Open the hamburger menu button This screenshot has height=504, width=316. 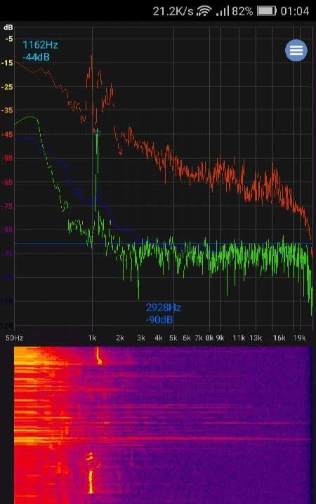296,51
